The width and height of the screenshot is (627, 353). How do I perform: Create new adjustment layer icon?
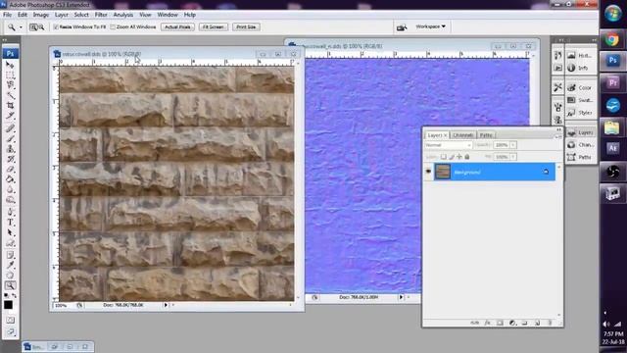(x=512, y=323)
